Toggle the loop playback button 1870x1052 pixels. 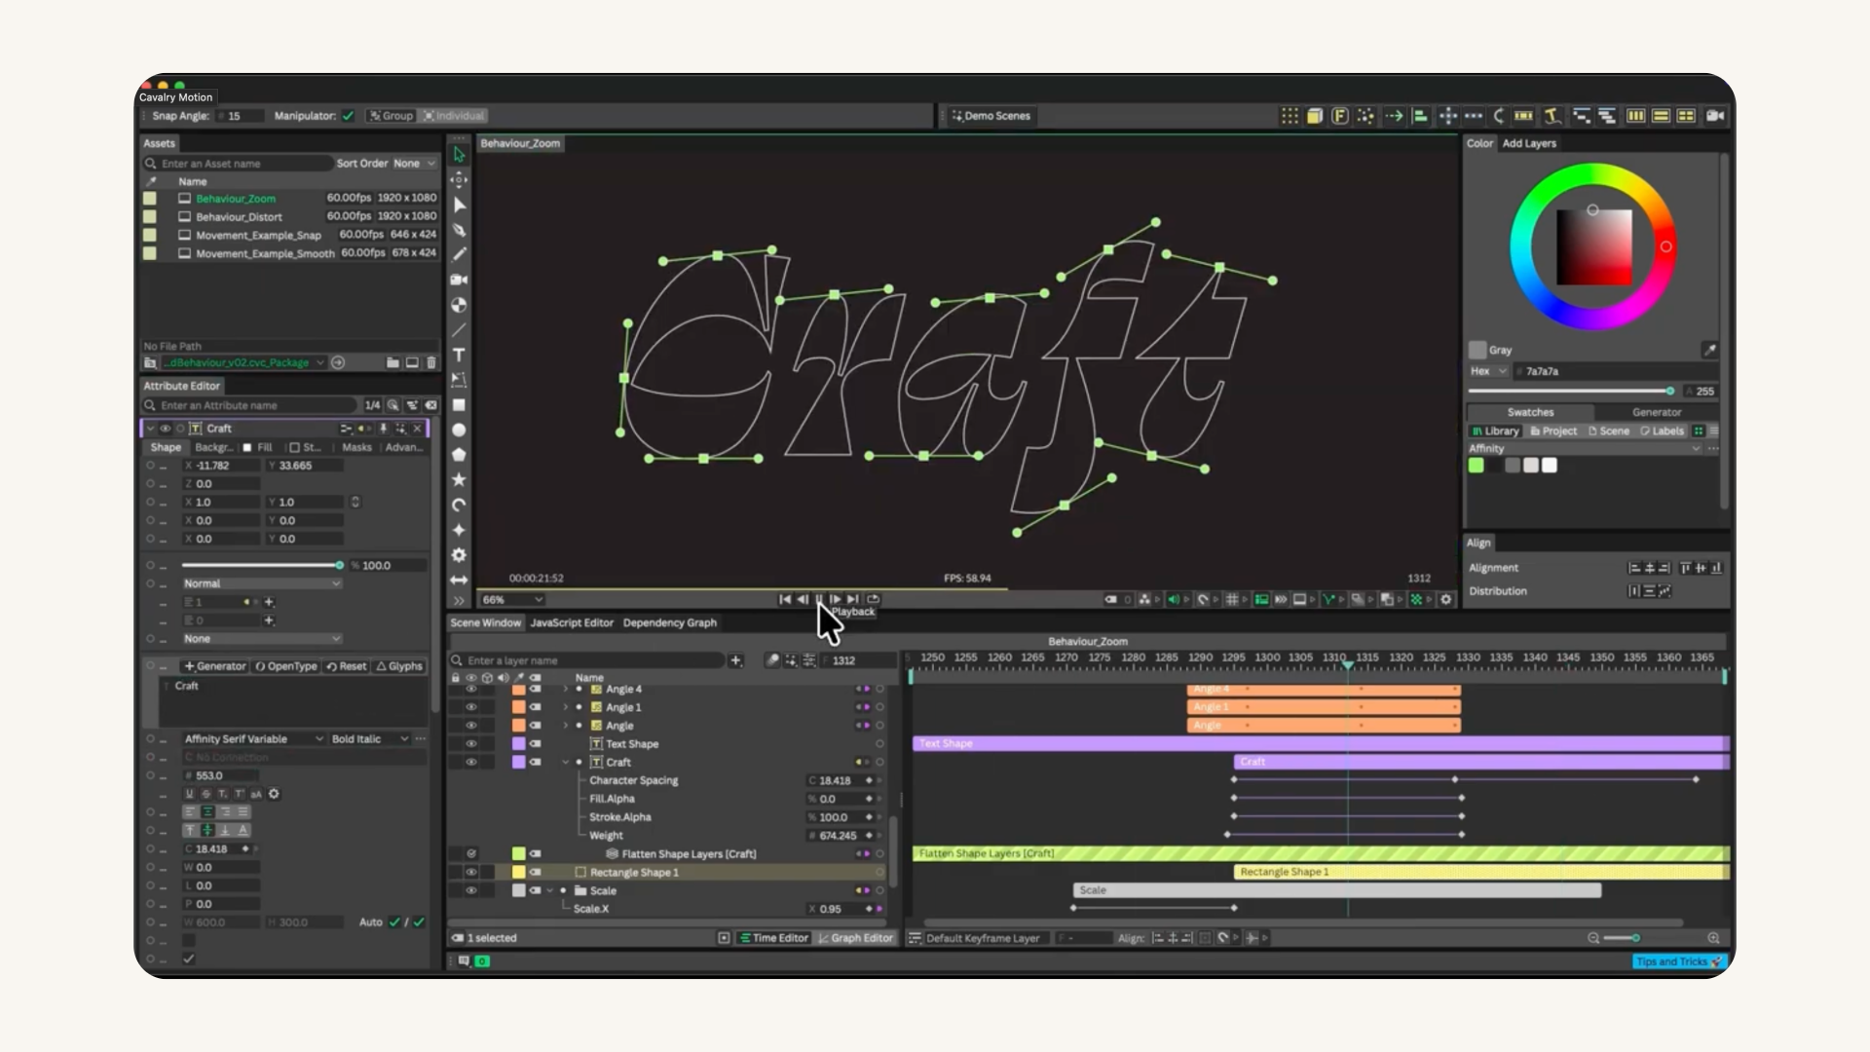point(874,600)
